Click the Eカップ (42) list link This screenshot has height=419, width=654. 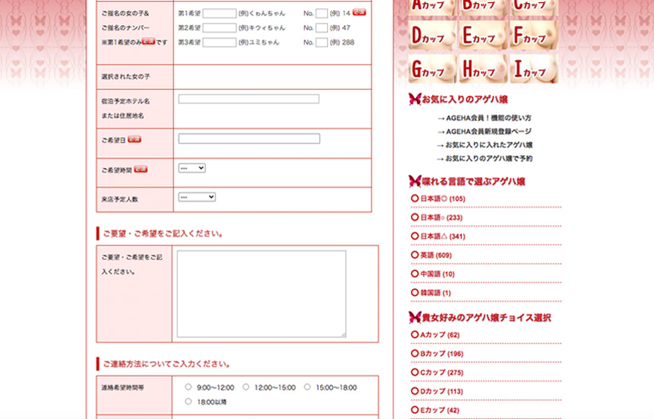coord(440,410)
